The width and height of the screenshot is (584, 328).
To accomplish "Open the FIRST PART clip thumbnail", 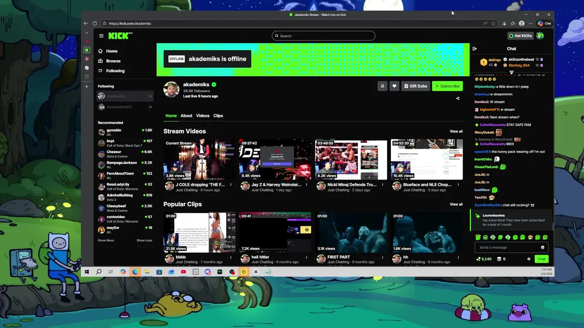I will pos(351,232).
